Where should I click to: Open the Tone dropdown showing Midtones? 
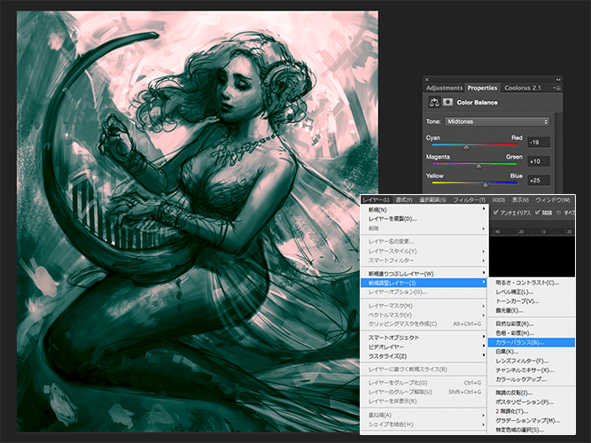(x=497, y=121)
